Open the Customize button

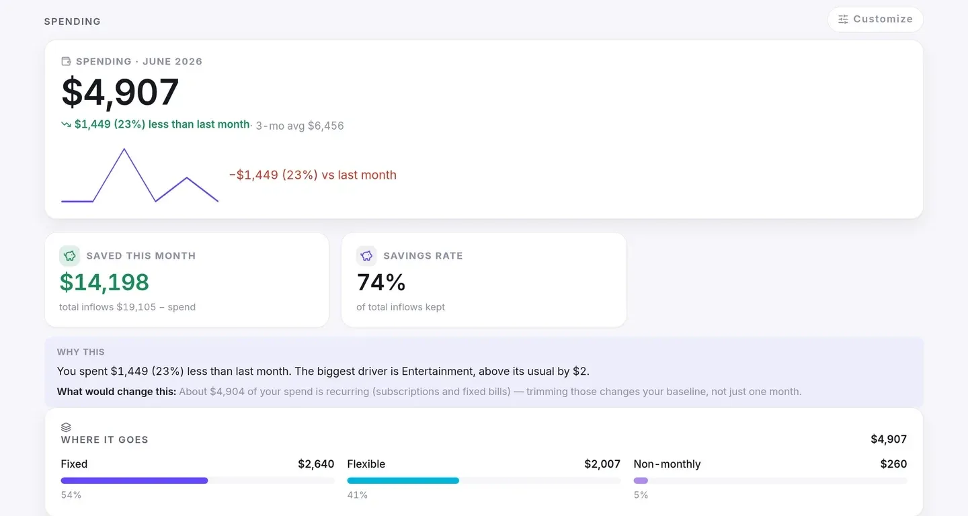[x=875, y=19]
